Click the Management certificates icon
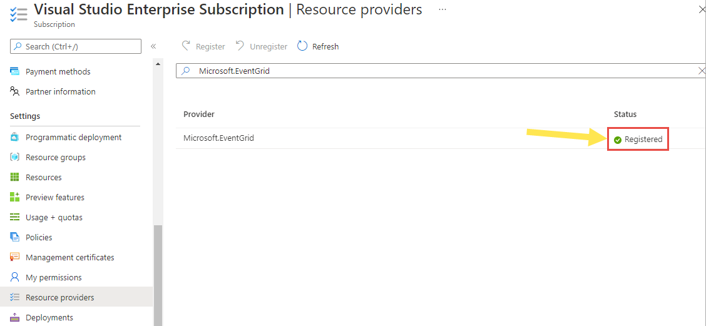The width and height of the screenshot is (706, 326). pos(15,257)
